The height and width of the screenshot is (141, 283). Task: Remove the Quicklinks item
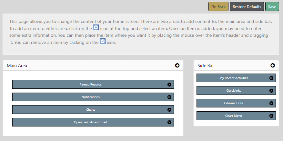point(271,91)
